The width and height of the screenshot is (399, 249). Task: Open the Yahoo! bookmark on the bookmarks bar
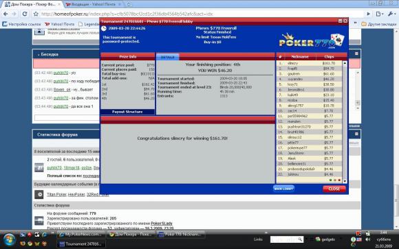click(60, 24)
